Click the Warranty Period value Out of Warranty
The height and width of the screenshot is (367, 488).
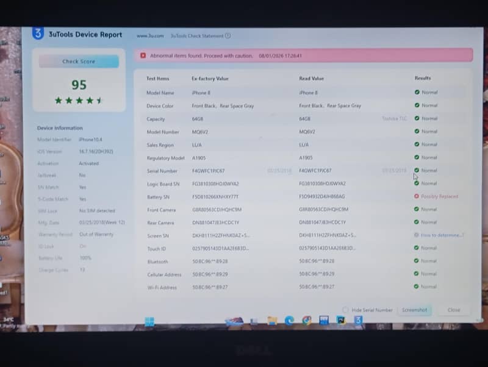(96, 234)
